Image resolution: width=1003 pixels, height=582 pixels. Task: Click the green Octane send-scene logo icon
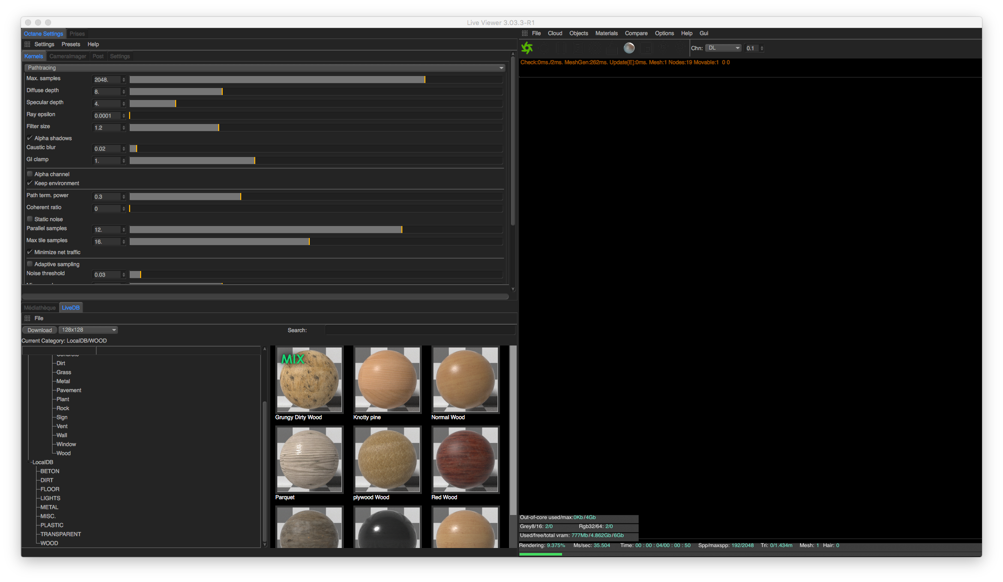tap(527, 48)
